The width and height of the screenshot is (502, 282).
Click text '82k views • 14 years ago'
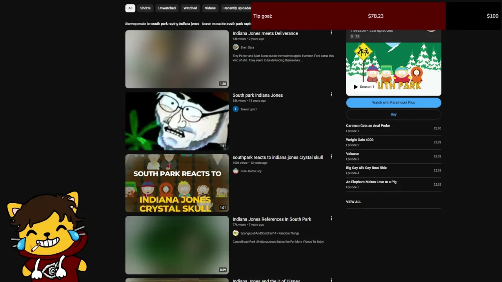point(249,101)
